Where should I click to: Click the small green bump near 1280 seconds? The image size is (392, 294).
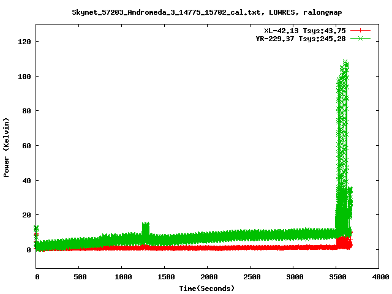(146, 228)
